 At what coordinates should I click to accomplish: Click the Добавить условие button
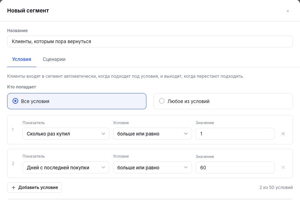pos(34,188)
